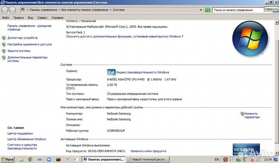
Task: Open the round red-white app icon in the taskbar
Action: pyautogui.click(x=77, y=160)
